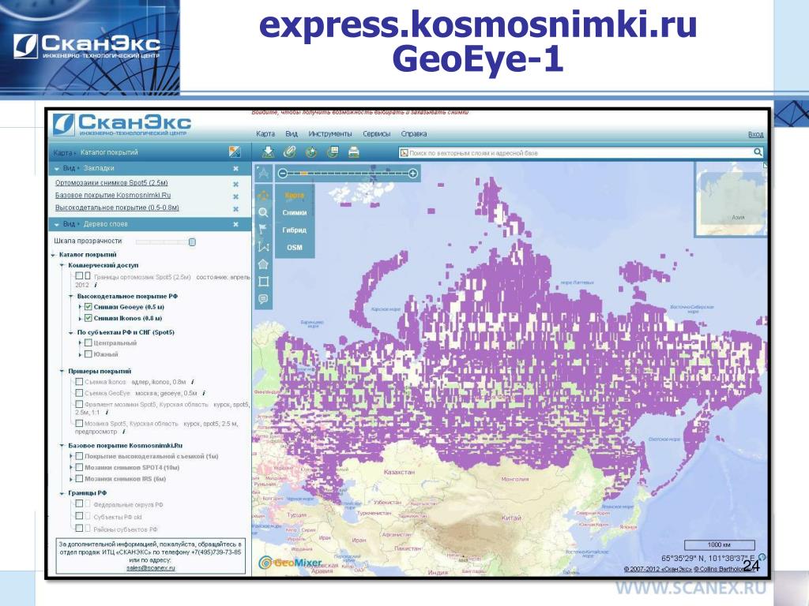Click info icon next to Съемка Ikonos

click(x=193, y=382)
